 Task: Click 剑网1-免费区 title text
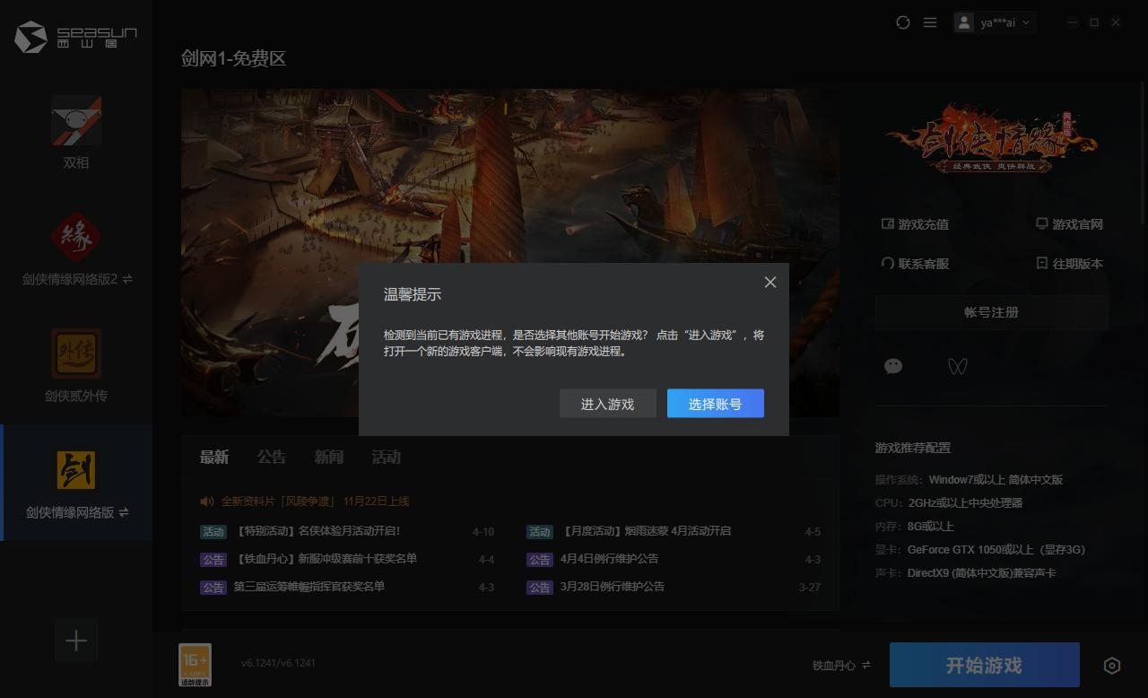point(233,59)
